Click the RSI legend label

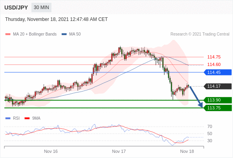pyautogui.click(x=16, y=118)
